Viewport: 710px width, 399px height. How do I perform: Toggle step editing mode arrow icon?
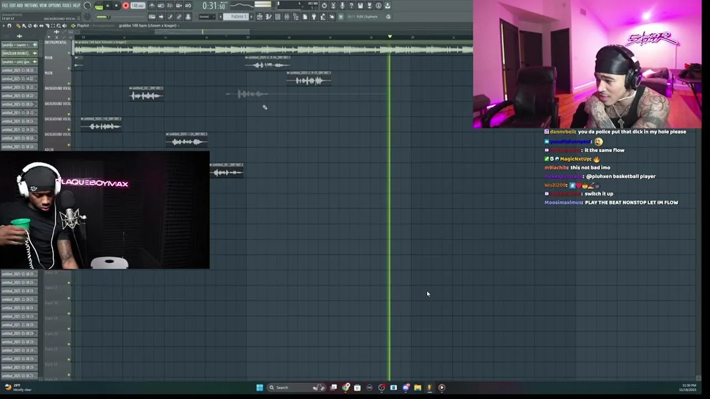click(161, 17)
